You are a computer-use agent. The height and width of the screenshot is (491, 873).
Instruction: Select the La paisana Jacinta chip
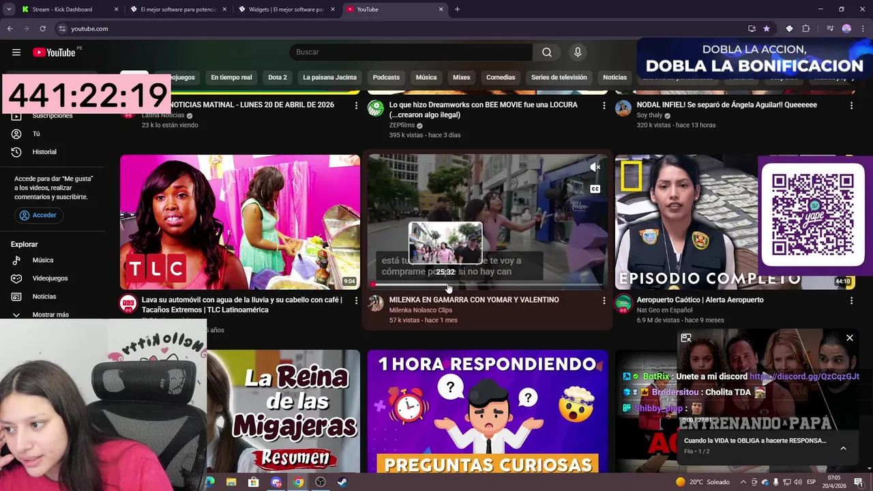pyautogui.click(x=329, y=78)
